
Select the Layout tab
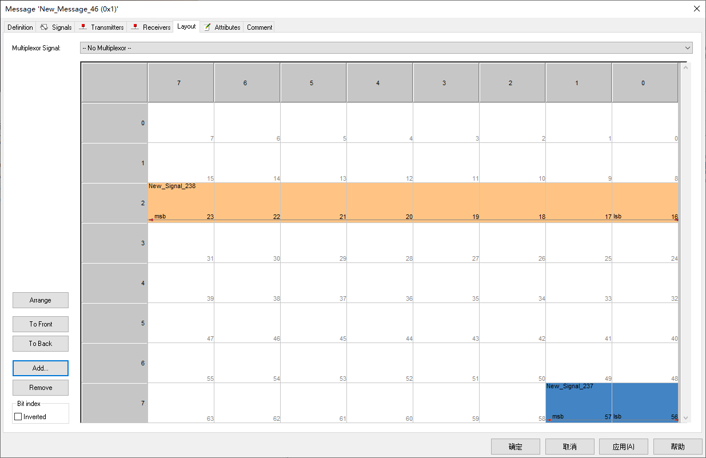point(186,26)
